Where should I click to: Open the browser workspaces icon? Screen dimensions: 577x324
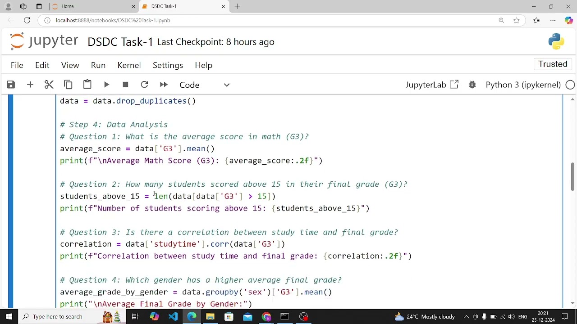tap(23, 6)
